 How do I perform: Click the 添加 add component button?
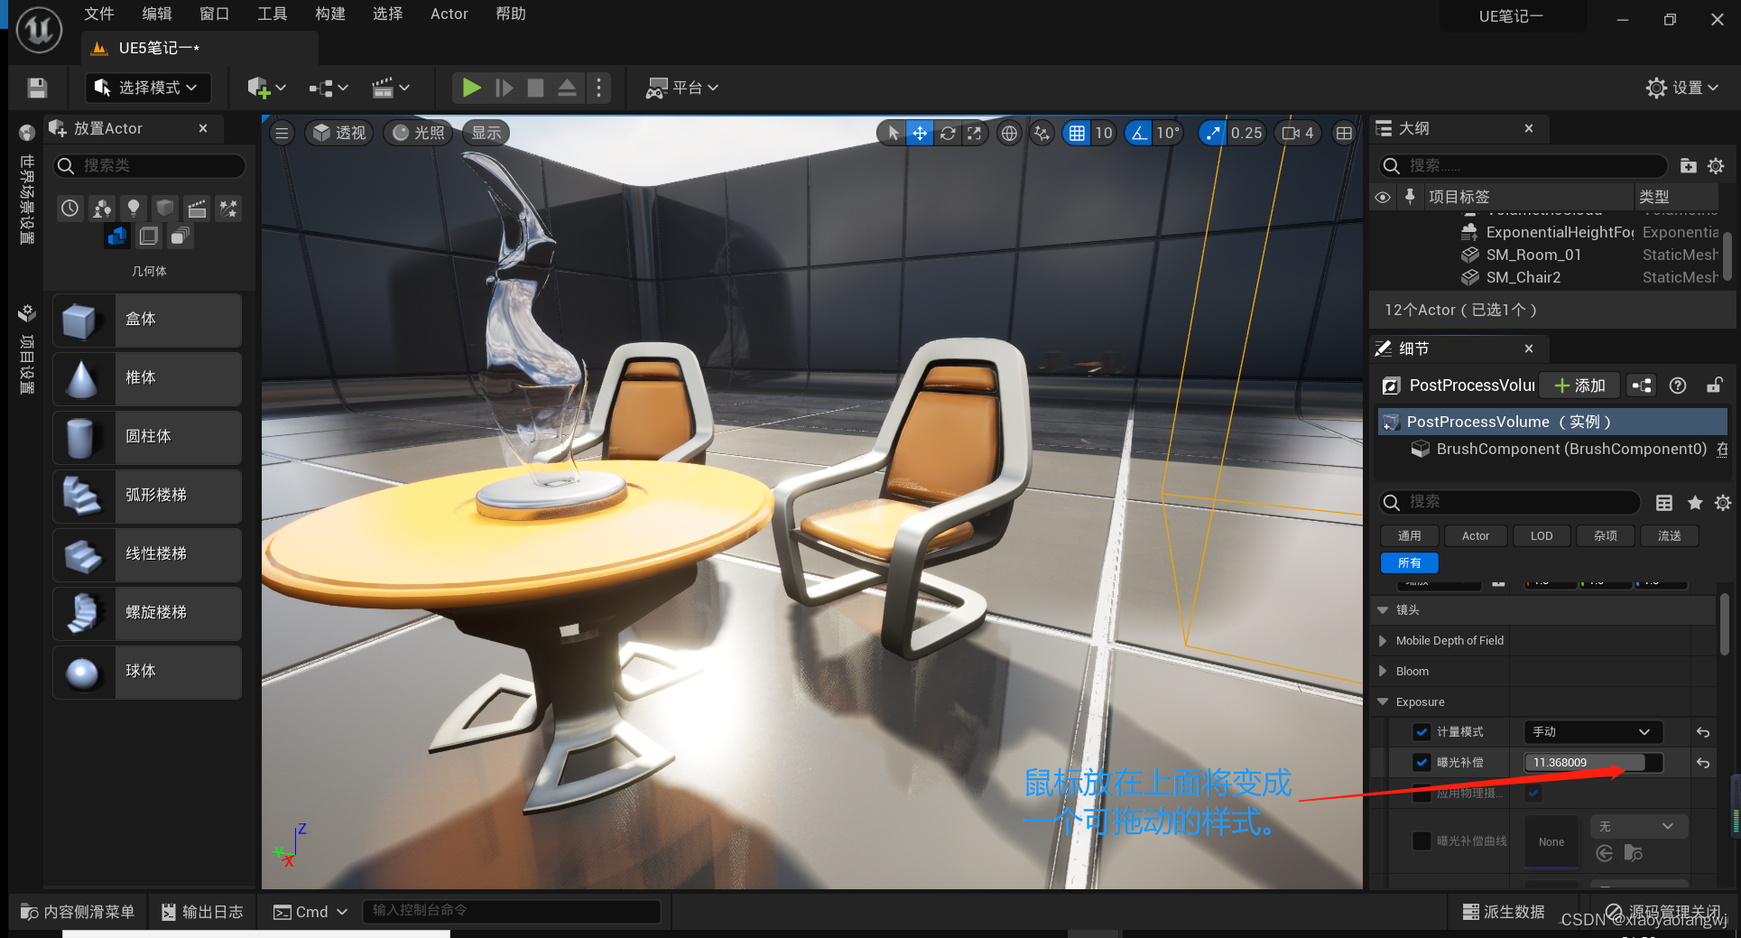[1579, 385]
